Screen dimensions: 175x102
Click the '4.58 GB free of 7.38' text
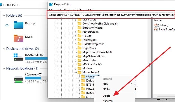[36, 81]
